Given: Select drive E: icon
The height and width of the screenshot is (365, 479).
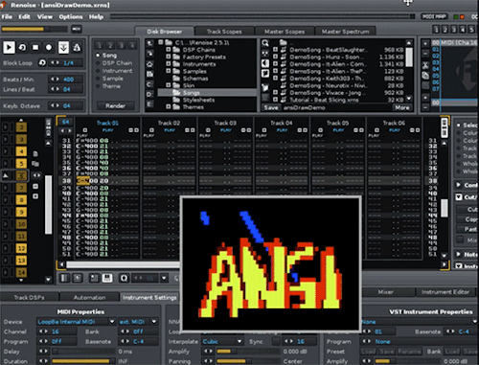Looking at the screenshot, I should [149, 104].
